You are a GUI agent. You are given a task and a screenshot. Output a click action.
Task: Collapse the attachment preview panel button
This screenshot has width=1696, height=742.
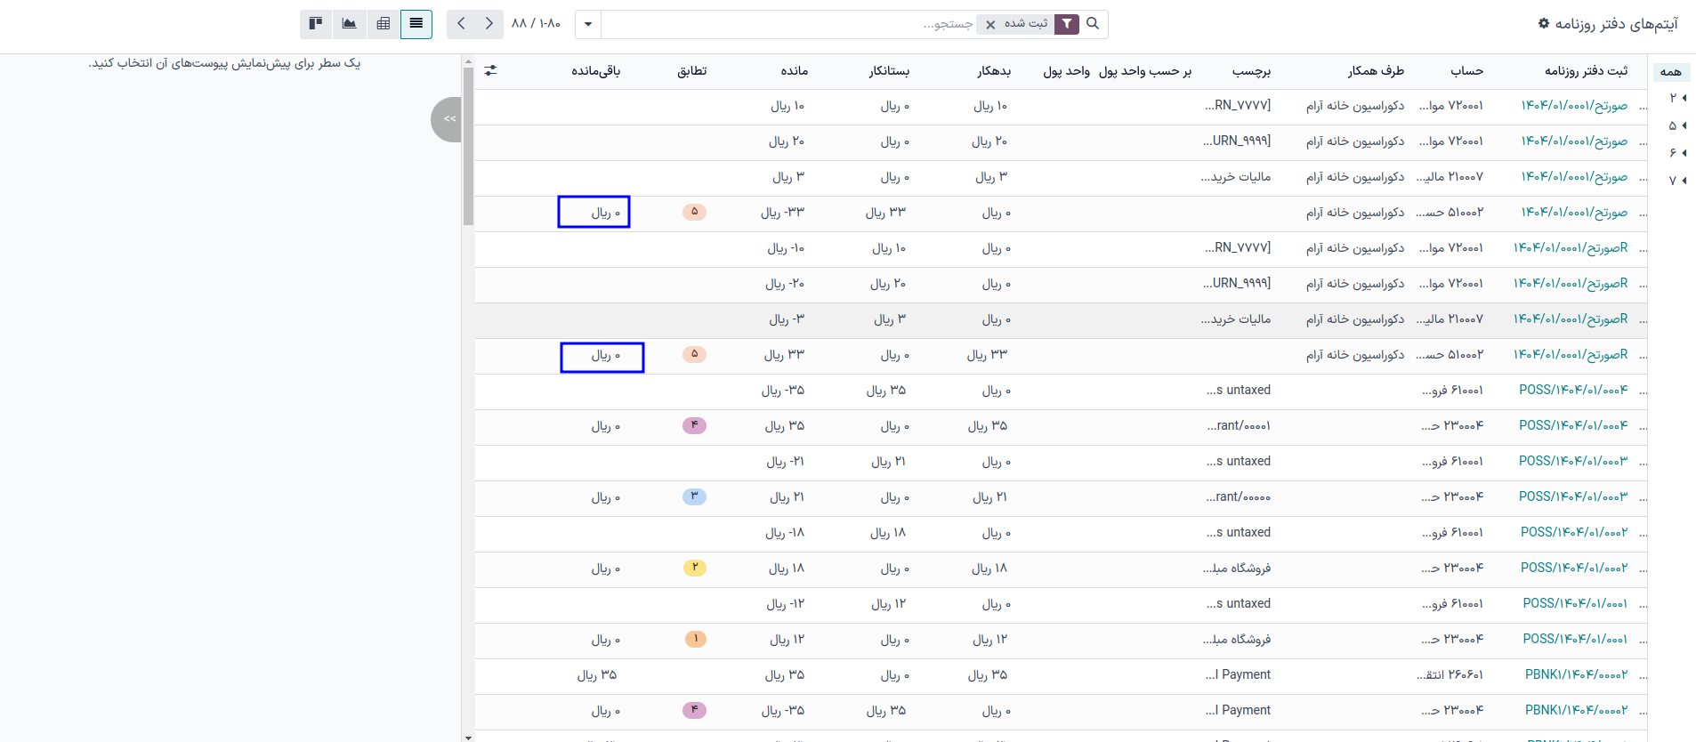click(449, 119)
